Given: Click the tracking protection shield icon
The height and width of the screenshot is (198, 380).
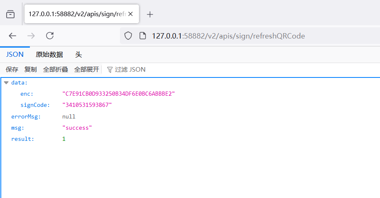Looking at the screenshot, I should [128, 36].
